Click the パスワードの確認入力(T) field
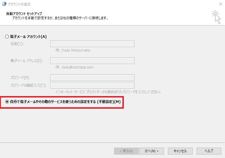The image size is (225, 158). click(x=92, y=85)
